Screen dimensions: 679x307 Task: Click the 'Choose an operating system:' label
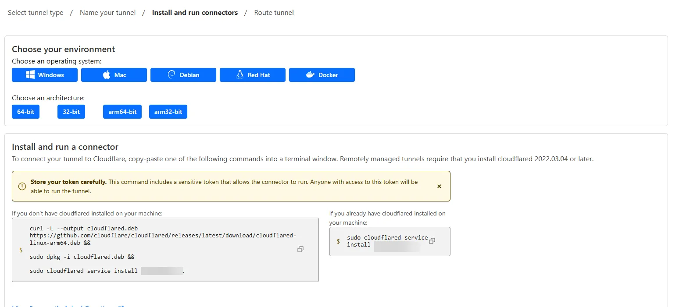[57, 61]
